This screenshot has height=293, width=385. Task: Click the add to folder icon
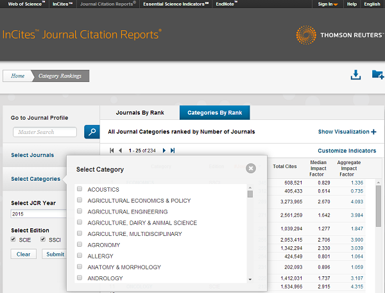coord(378,74)
